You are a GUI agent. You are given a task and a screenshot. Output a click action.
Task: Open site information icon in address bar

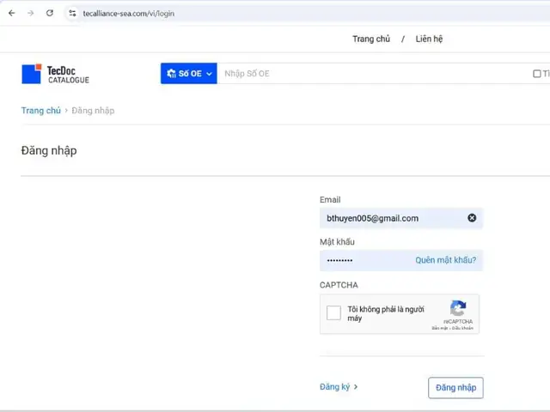[x=72, y=14]
